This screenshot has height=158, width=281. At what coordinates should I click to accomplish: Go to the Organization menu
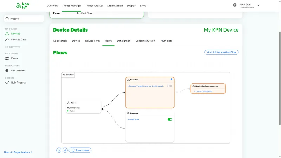[115, 6]
